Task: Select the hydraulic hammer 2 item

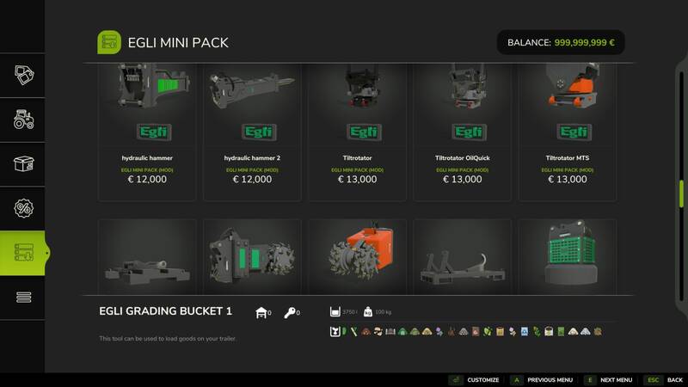Action: pyautogui.click(x=252, y=132)
